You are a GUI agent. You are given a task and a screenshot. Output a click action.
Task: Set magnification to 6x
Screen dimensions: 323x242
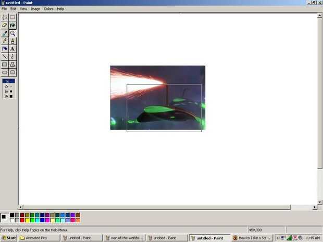[x=8, y=92]
